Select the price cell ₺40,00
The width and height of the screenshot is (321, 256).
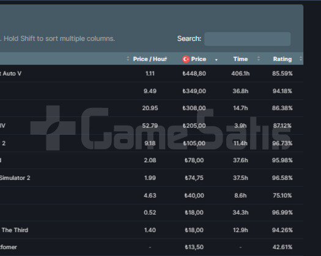(x=194, y=196)
